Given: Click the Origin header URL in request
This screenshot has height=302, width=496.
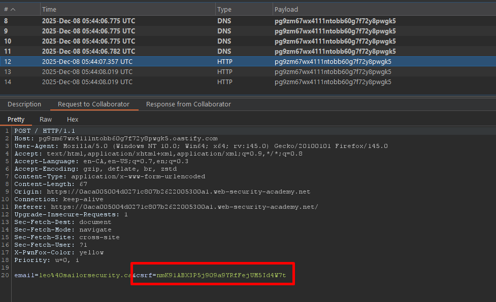Looking at the screenshot, I should (x=178, y=192).
